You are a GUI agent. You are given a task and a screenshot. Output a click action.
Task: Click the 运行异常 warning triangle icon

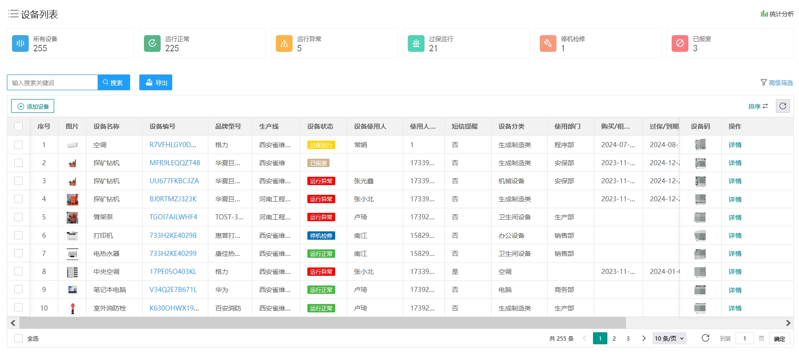[284, 43]
